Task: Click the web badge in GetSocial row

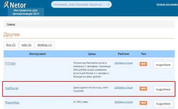Action: tap(143, 89)
